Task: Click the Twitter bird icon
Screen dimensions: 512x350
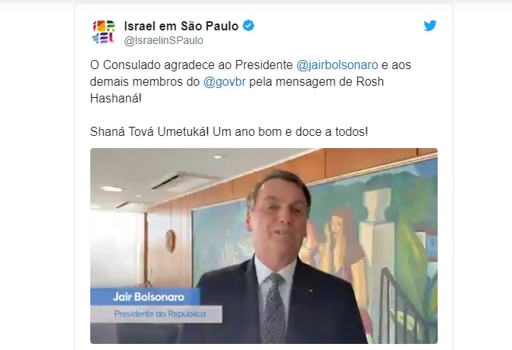Action: click(430, 26)
